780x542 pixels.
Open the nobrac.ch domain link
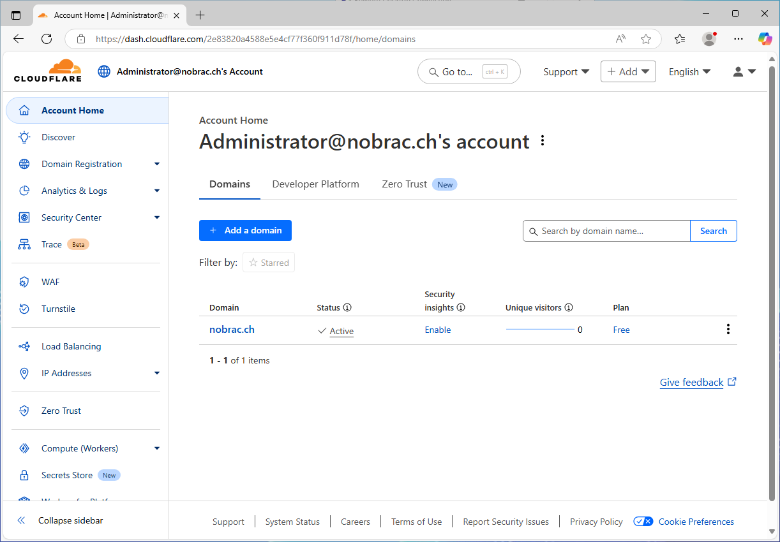point(232,330)
